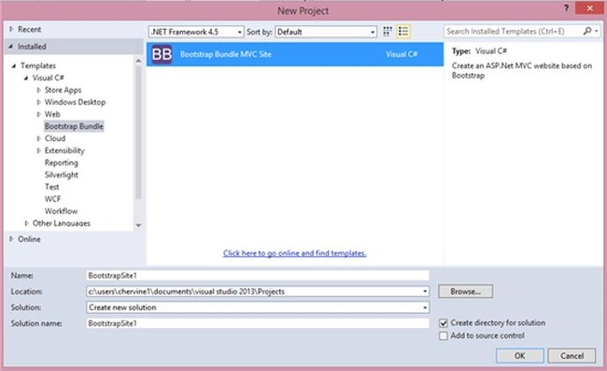
Task: Collapse the Visual C# tree node
Action: pyautogui.click(x=26, y=78)
